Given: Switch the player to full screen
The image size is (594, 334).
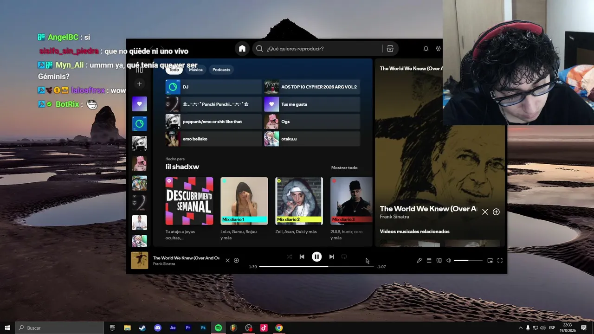Looking at the screenshot, I should 500,261.
